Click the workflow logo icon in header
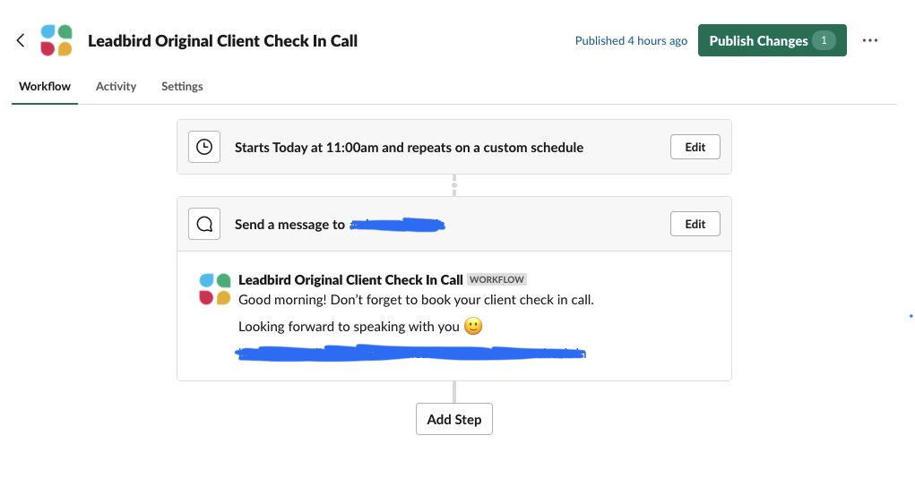Viewport: 915px width, 495px height. [x=56, y=40]
